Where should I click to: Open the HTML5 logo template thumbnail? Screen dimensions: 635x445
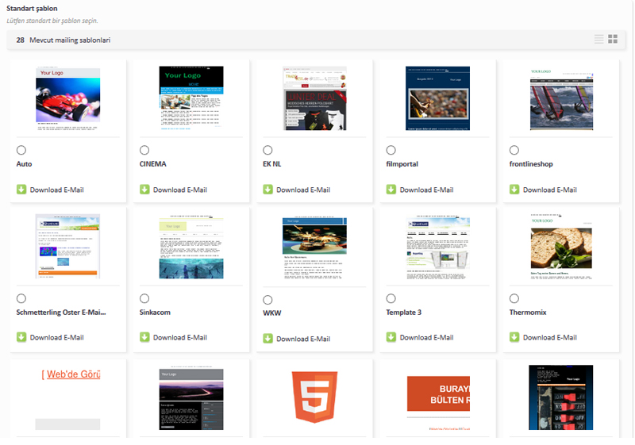(314, 397)
